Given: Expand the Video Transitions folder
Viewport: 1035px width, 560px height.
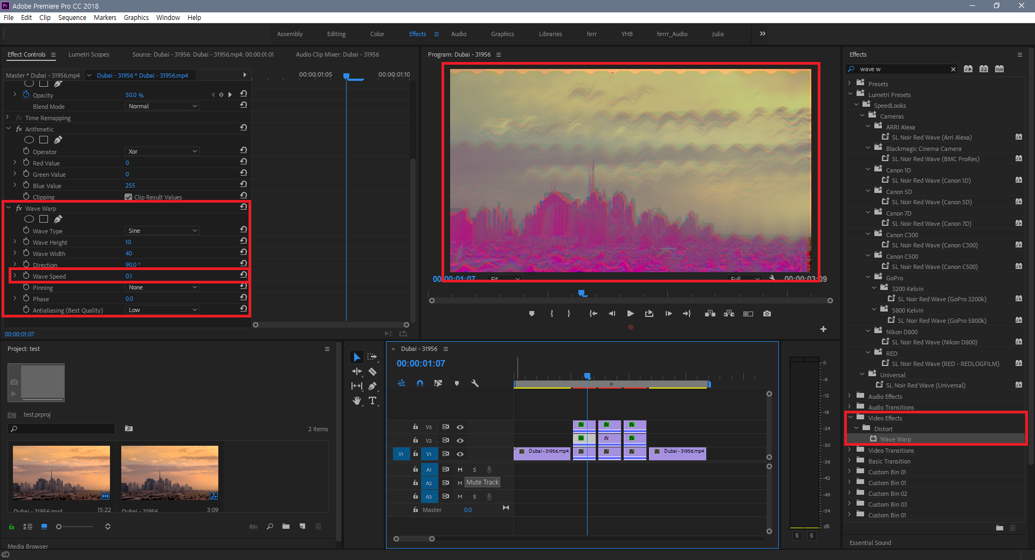Looking at the screenshot, I should (x=850, y=450).
